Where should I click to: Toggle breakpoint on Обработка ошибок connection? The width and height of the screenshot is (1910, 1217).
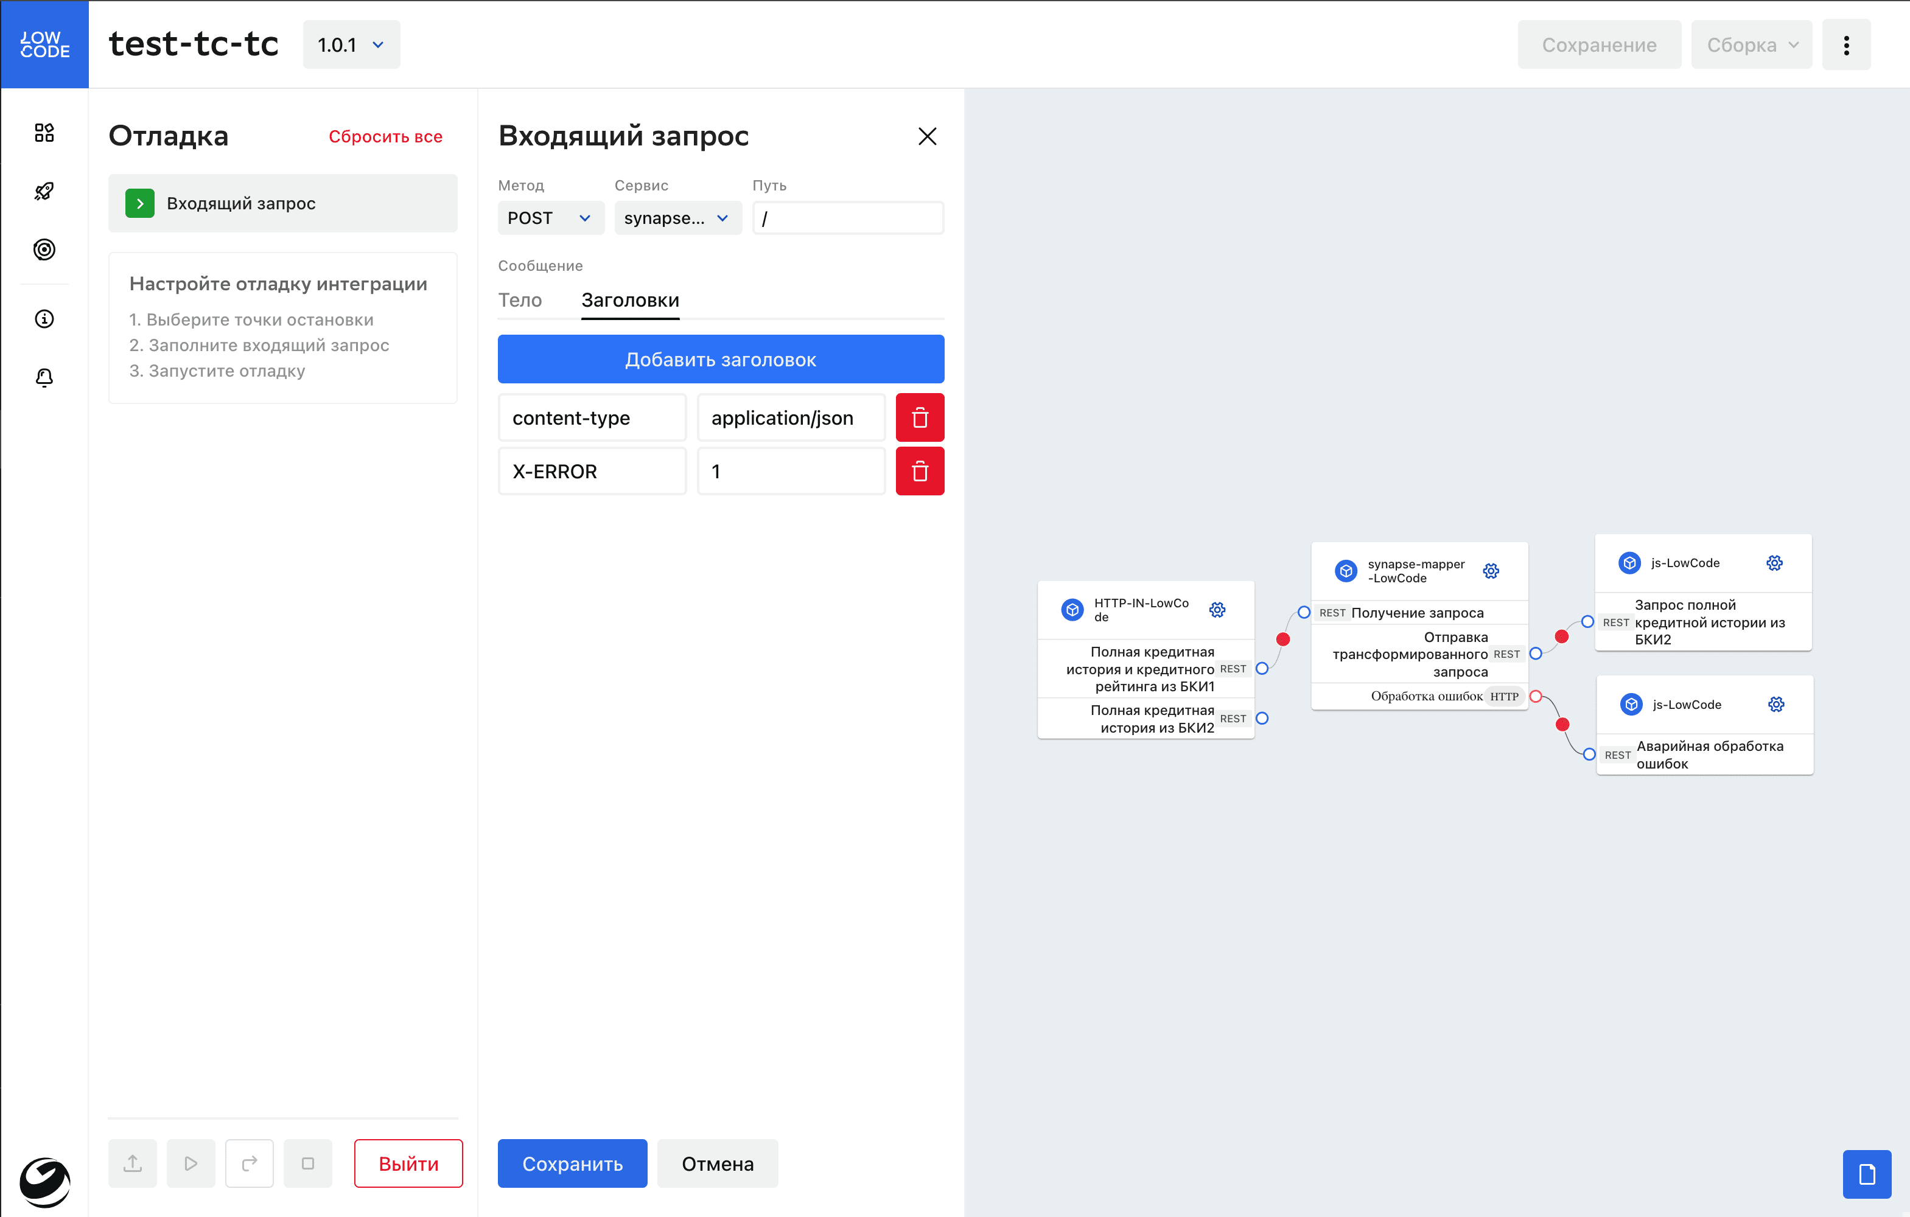pyautogui.click(x=1562, y=724)
